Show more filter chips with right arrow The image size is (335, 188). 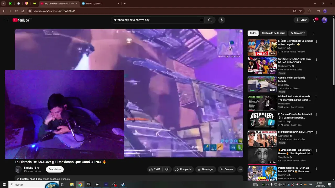pos(314,33)
